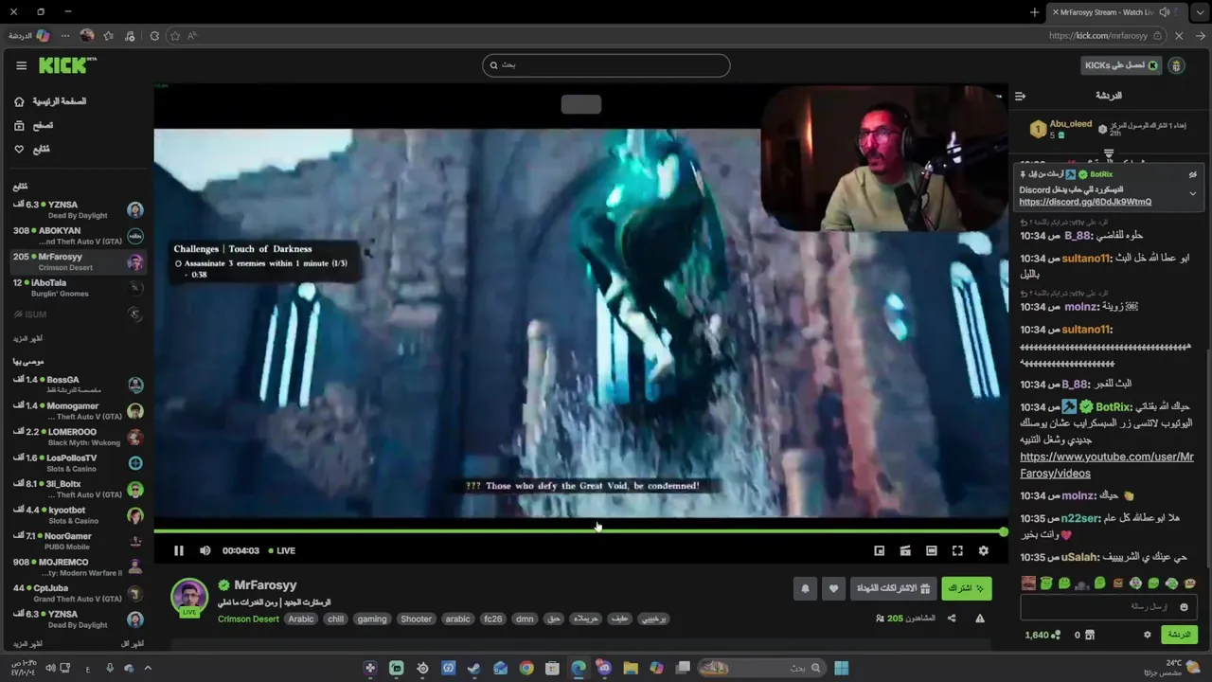Open the MrFarosy YouTube videos link

[x=1107, y=465]
